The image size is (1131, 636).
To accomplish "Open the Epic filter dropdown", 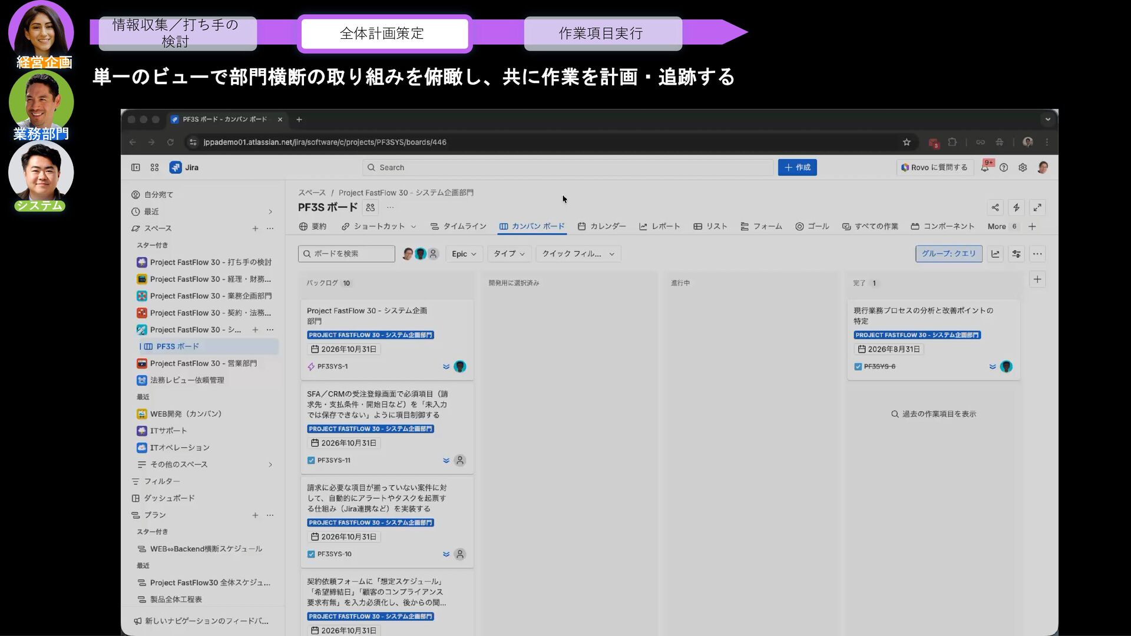I will (x=464, y=254).
